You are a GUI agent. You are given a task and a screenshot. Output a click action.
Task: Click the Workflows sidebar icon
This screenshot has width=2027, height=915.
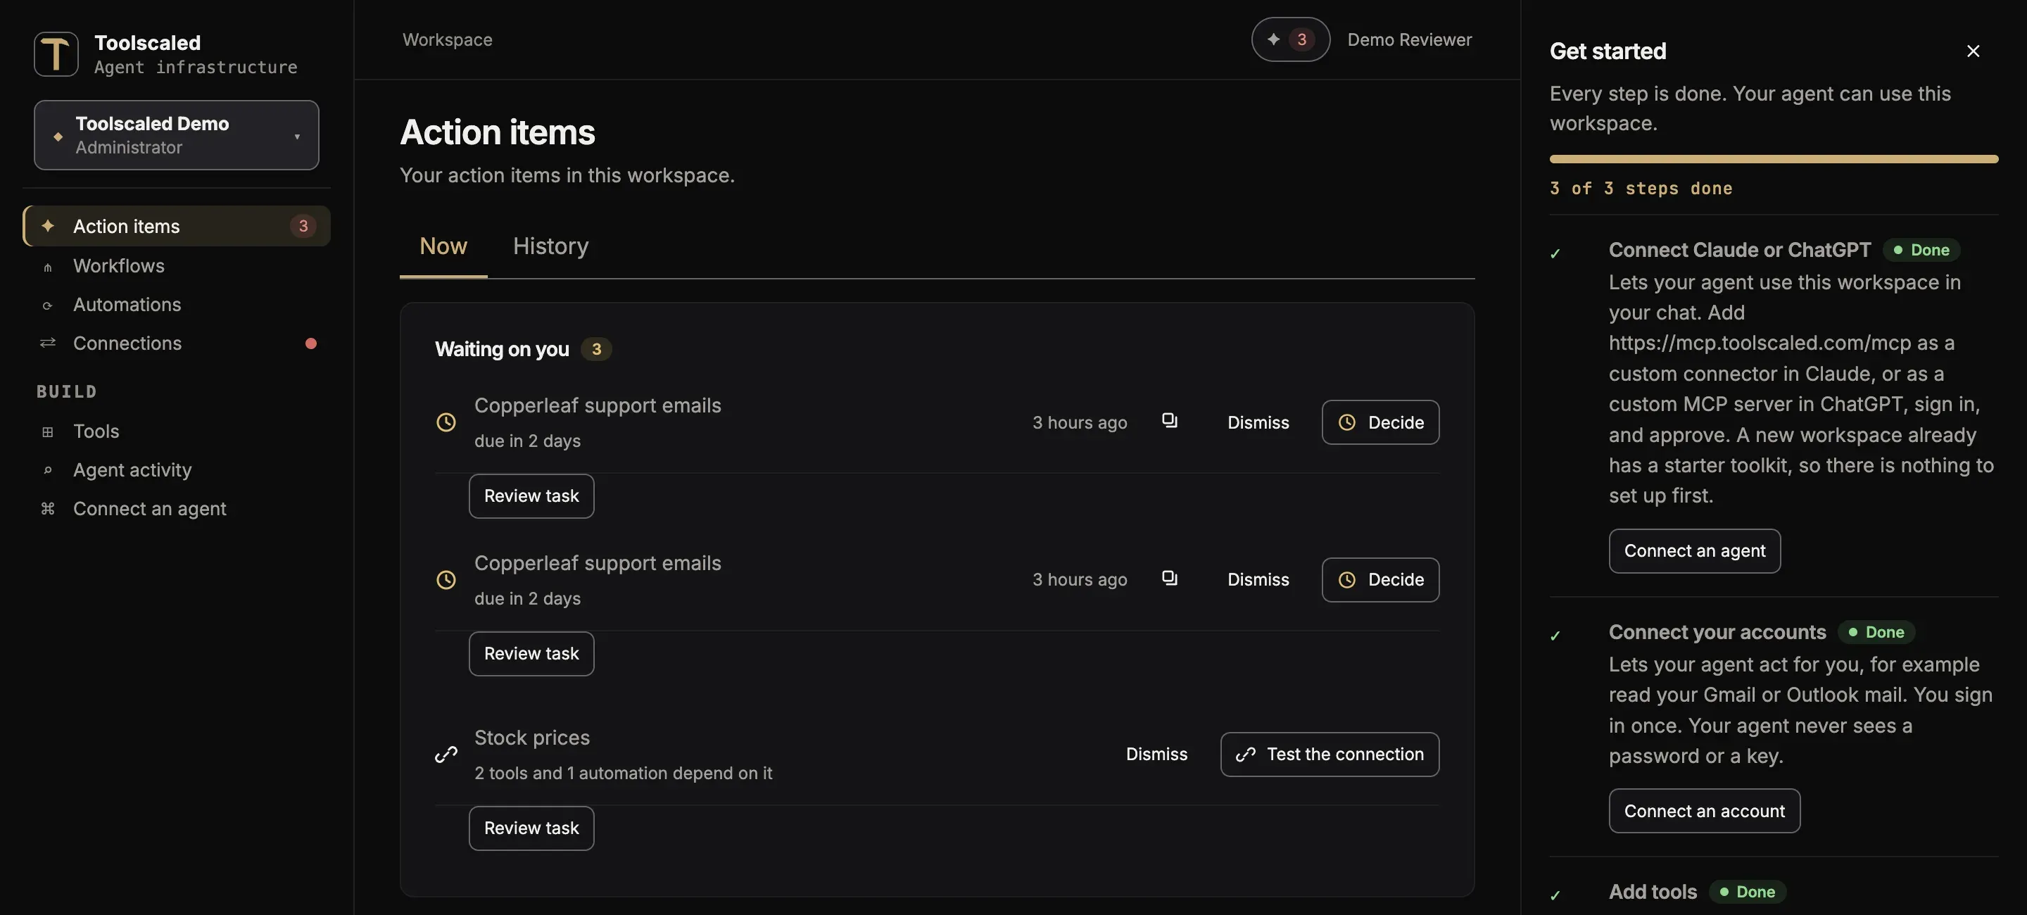48,266
